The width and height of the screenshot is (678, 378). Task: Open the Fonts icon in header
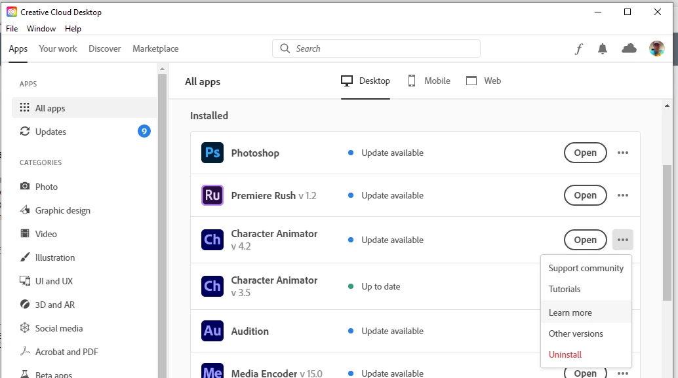578,49
